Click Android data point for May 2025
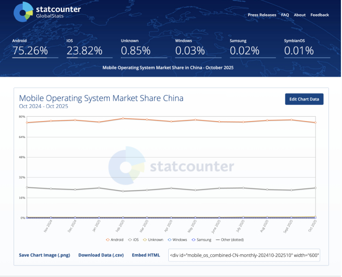 195,120
